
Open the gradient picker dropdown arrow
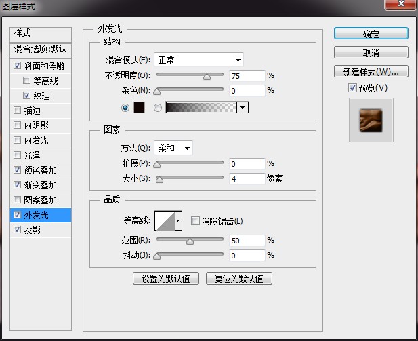243,108
